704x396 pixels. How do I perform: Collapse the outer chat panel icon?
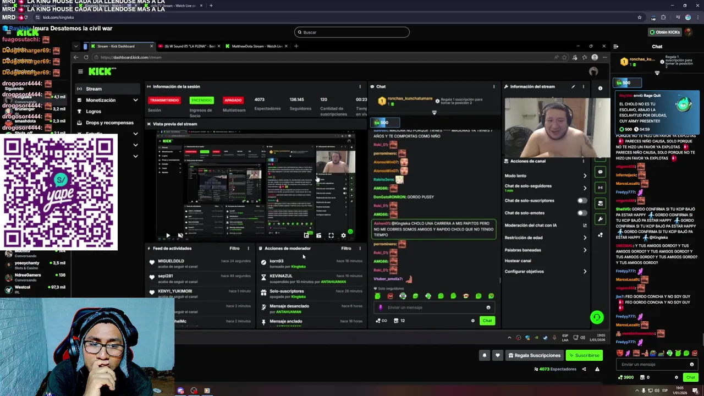tap(616, 46)
